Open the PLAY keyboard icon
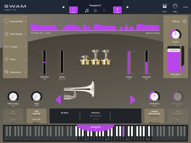The image size is (191, 143). click(165, 8)
